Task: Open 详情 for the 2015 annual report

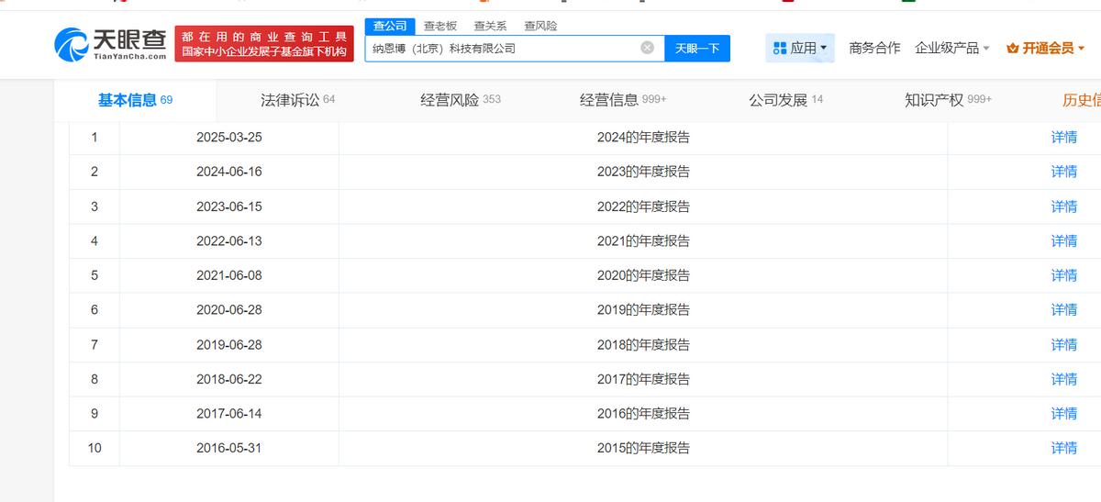Action: tap(1063, 448)
